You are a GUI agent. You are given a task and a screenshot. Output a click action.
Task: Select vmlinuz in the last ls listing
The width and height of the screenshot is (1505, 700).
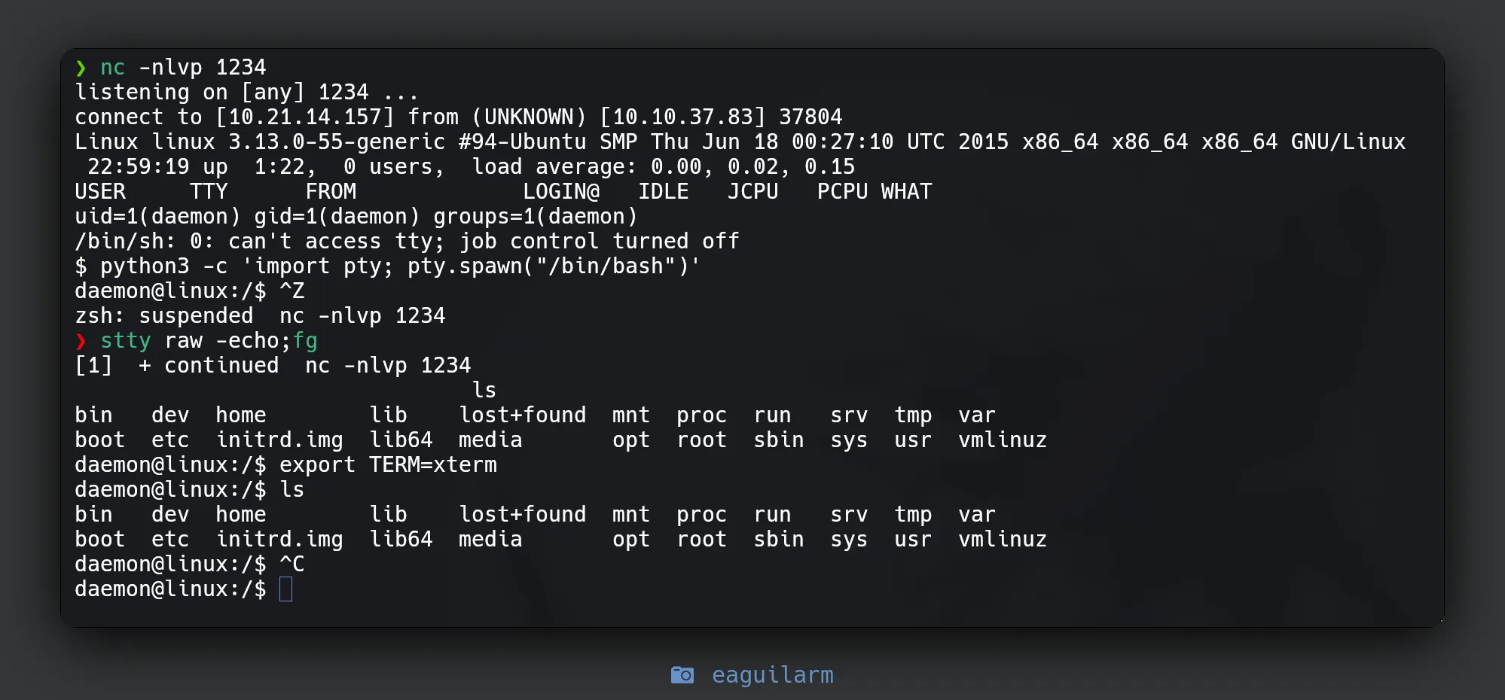click(1003, 540)
